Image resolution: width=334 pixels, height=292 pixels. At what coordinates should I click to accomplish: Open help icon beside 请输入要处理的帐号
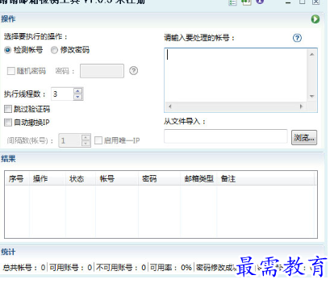tap(297, 38)
